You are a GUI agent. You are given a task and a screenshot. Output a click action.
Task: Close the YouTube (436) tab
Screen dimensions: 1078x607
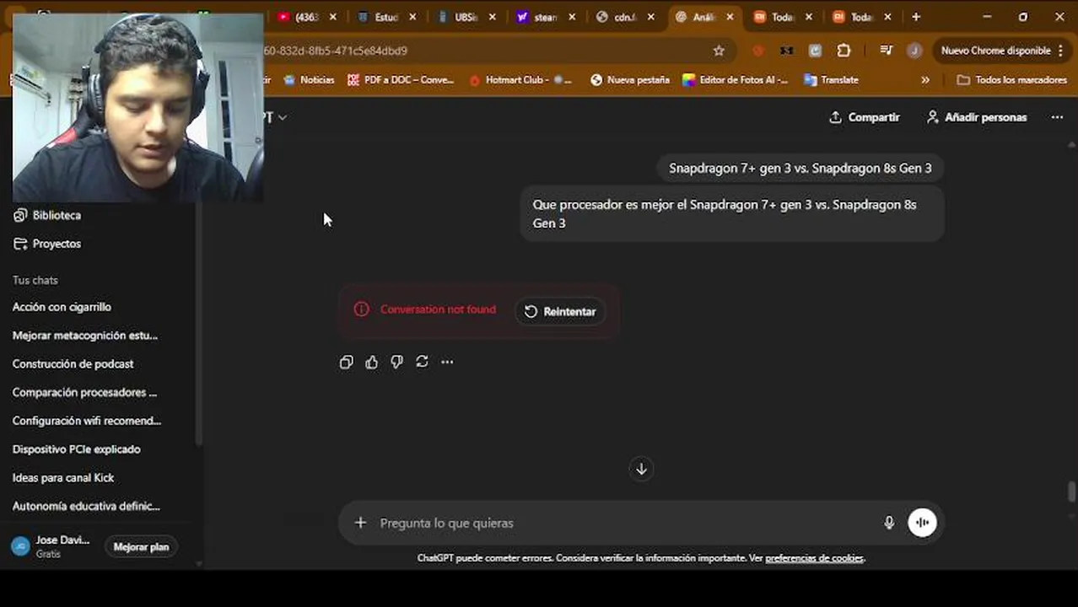pyautogui.click(x=332, y=17)
